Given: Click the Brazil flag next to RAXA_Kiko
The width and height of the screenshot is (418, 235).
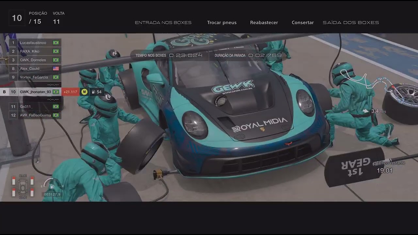Looking at the screenshot, I should click(x=56, y=51).
